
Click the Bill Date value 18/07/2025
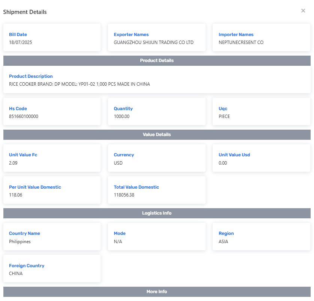pos(21,42)
